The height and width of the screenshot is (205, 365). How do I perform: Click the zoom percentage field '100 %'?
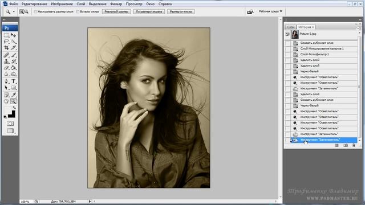[25, 202]
